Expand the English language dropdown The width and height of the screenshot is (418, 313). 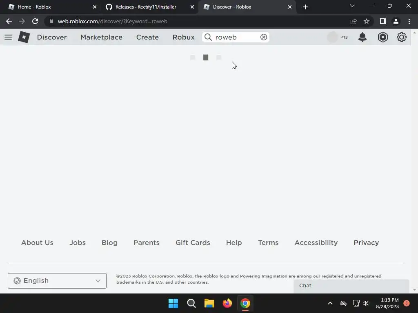57,281
